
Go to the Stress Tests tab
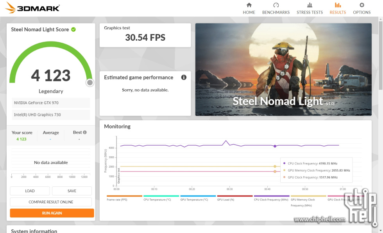click(310, 8)
